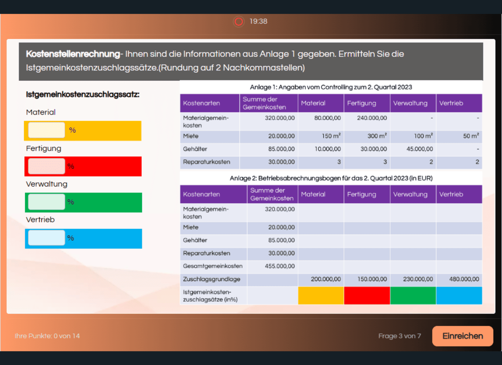Click the Vertrieb percentage input field
Viewport: 502px width, 365px height.
(x=46, y=238)
